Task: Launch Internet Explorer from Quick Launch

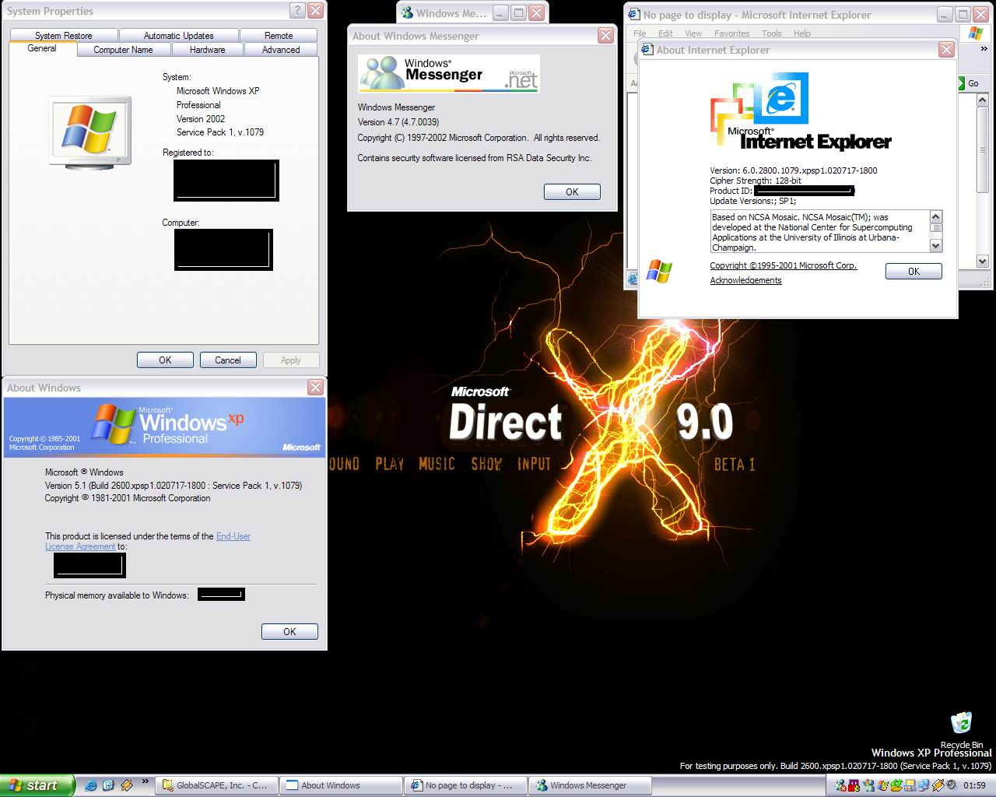Action: 91,785
